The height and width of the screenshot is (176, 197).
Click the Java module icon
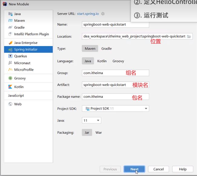(x=10, y=14)
